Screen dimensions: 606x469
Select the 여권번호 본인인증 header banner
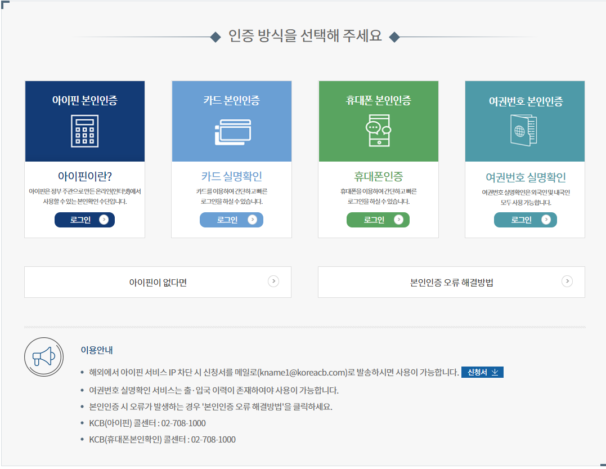pyautogui.click(x=525, y=121)
